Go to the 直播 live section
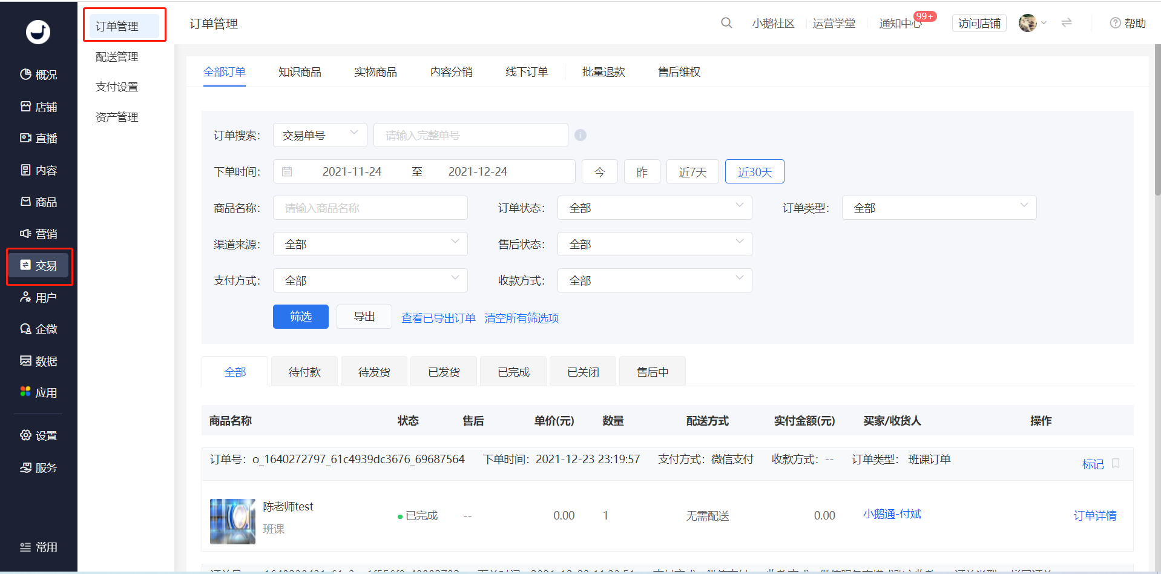Screen dimensions: 1161x574 point(39,138)
